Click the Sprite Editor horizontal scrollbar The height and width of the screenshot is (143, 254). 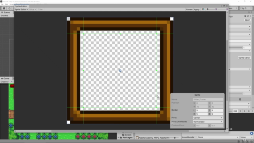pos(120,131)
